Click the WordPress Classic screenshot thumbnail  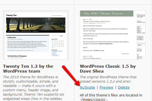(113, 35)
